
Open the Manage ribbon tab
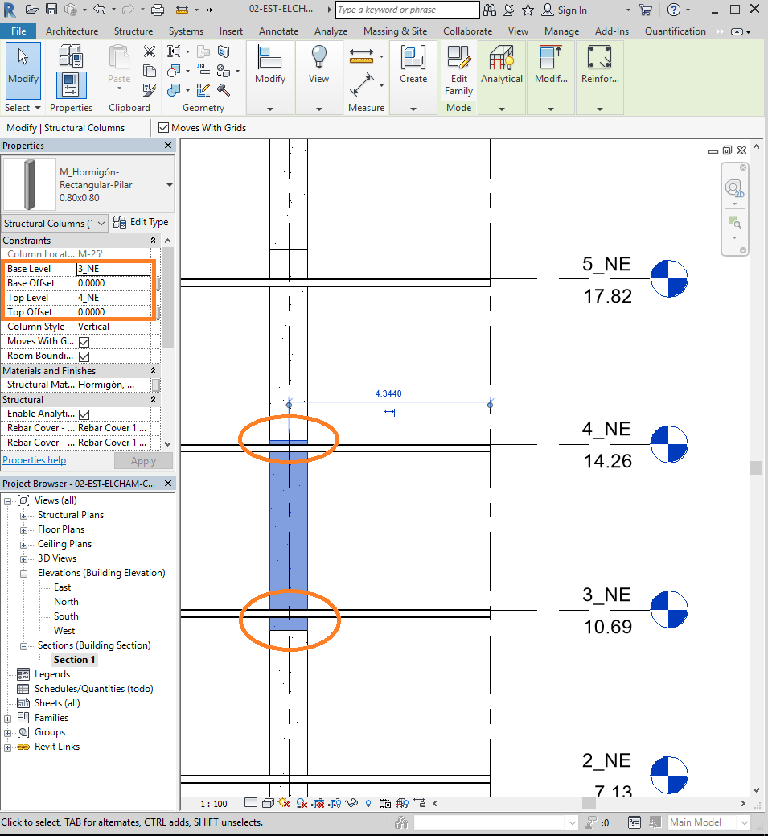[x=561, y=31]
